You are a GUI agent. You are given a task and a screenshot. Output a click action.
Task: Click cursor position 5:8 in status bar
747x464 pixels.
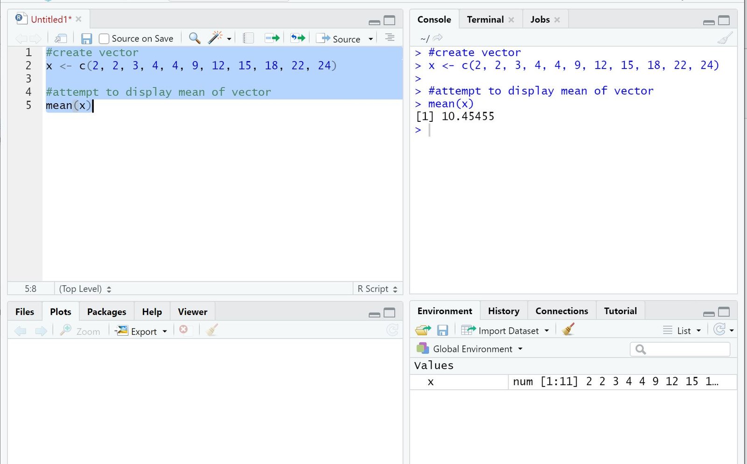(30, 288)
